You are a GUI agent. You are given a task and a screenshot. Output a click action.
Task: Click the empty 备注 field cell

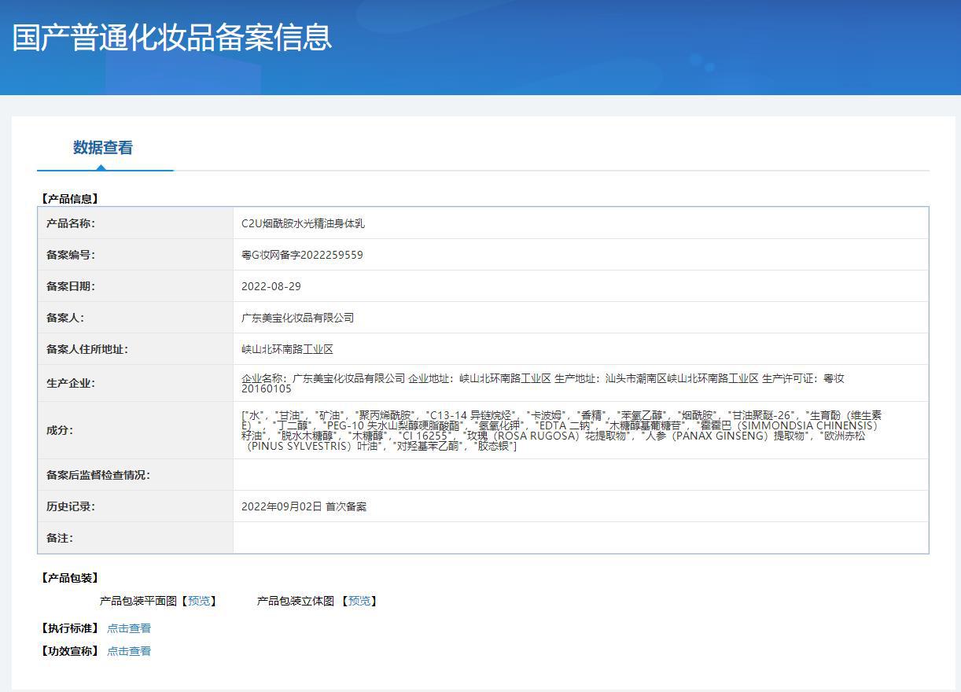coord(580,538)
